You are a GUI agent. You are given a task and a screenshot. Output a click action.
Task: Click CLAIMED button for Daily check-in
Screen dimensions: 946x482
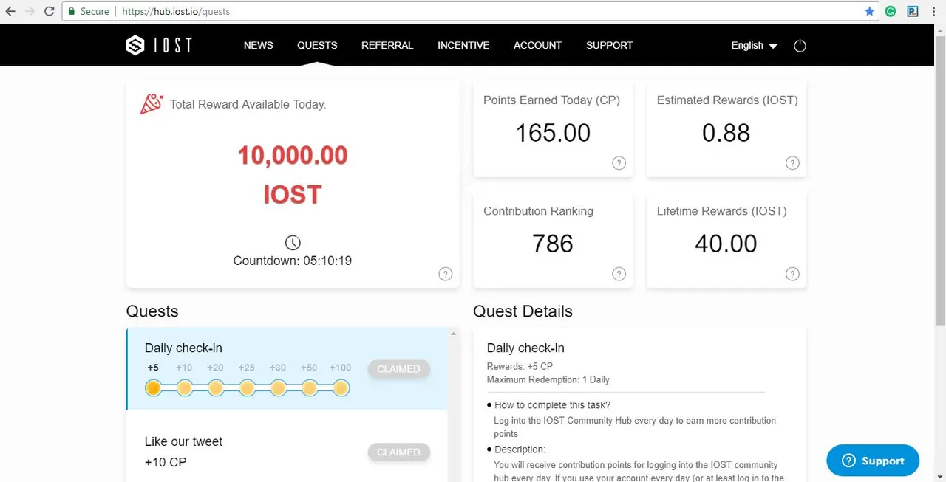click(398, 369)
